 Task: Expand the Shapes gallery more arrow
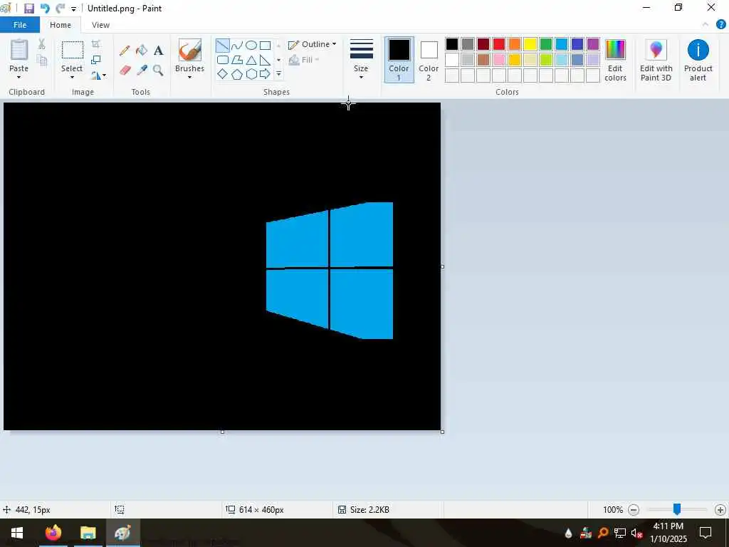click(278, 74)
